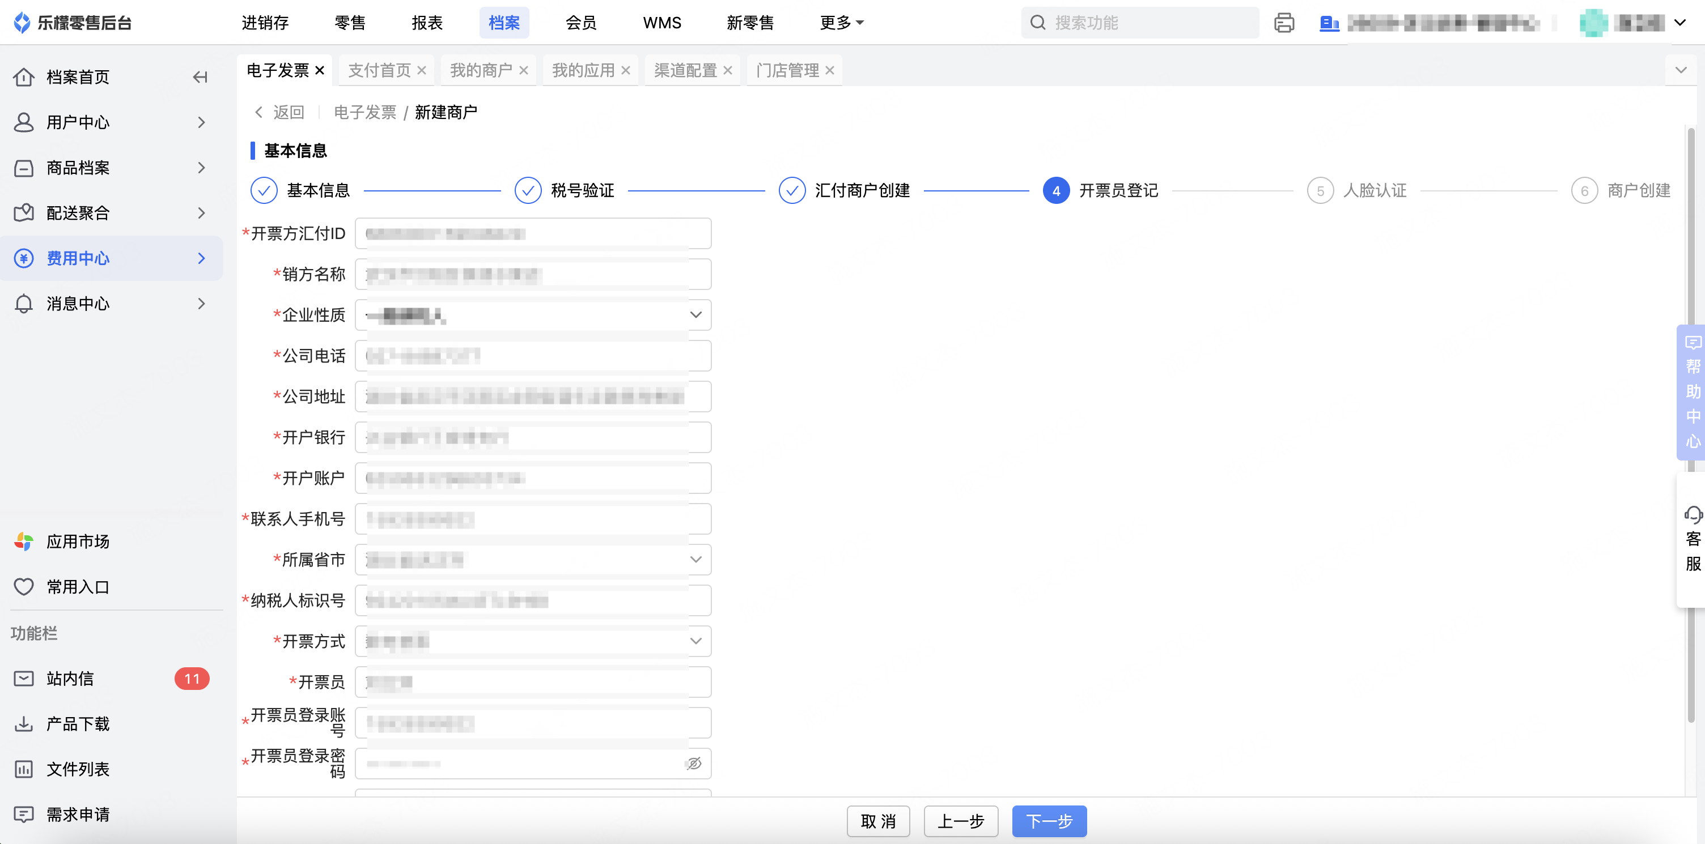The height and width of the screenshot is (844, 1705).
Task: Open 站内信 mail inbox
Action: click(70, 679)
